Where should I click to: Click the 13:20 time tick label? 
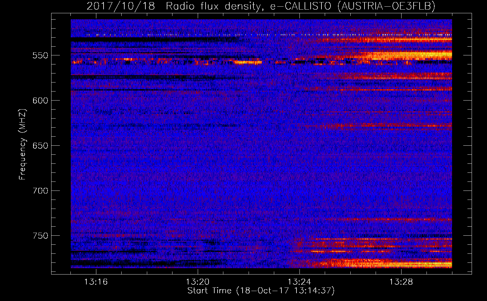point(198,282)
